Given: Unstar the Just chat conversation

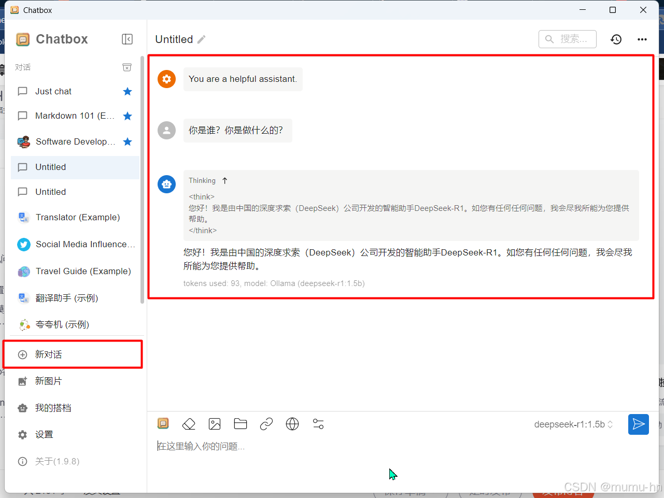Looking at the screenshot, I should [128, 92].
